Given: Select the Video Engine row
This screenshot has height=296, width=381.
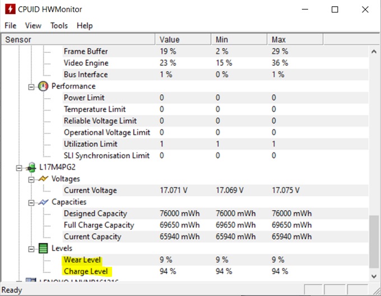Looking at the screenshot, I should click(x=215, y=63).
